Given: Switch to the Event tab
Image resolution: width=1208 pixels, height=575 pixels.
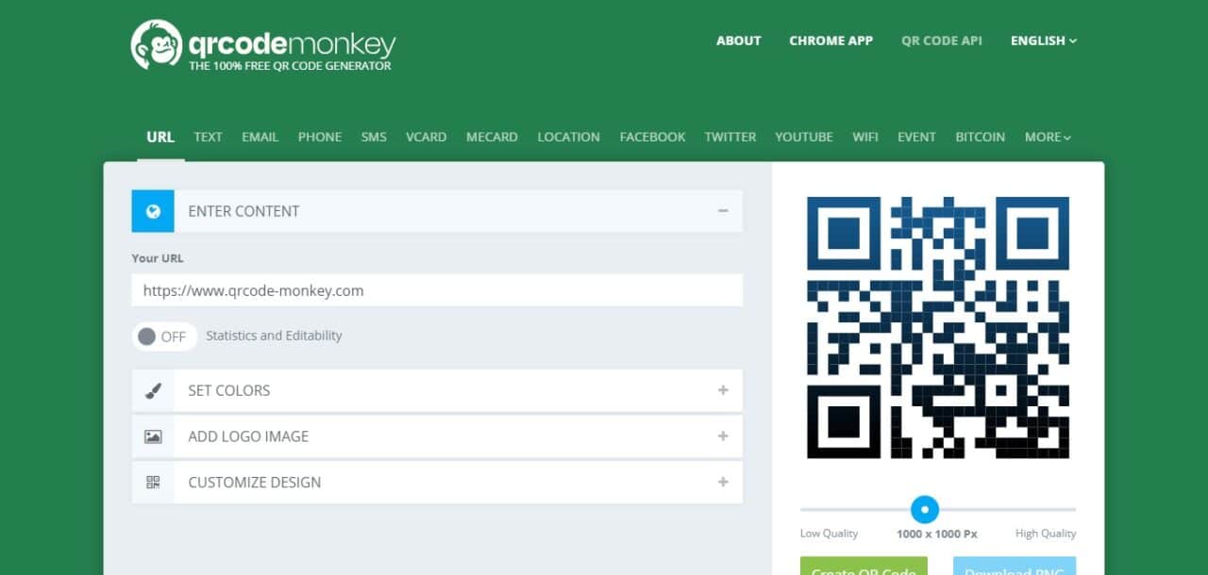Looking at the screenshot, I should (916, 137).
